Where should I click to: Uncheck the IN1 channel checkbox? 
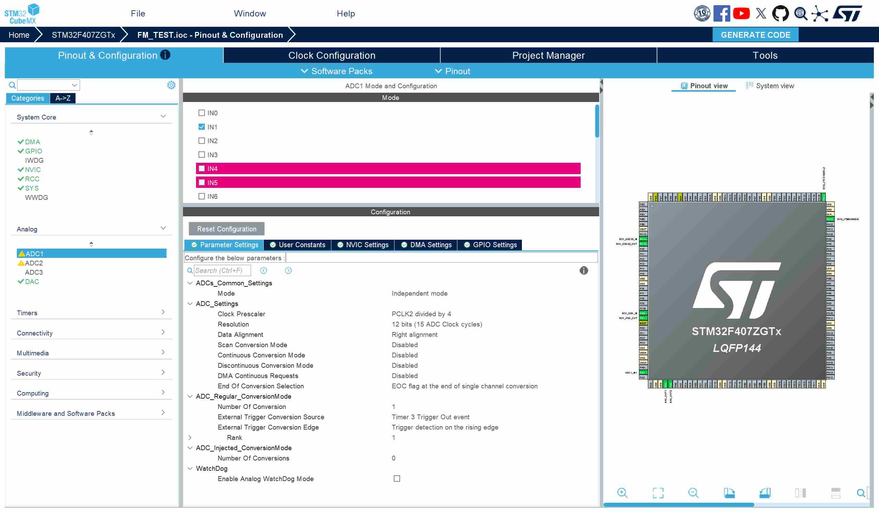(202, 127)
